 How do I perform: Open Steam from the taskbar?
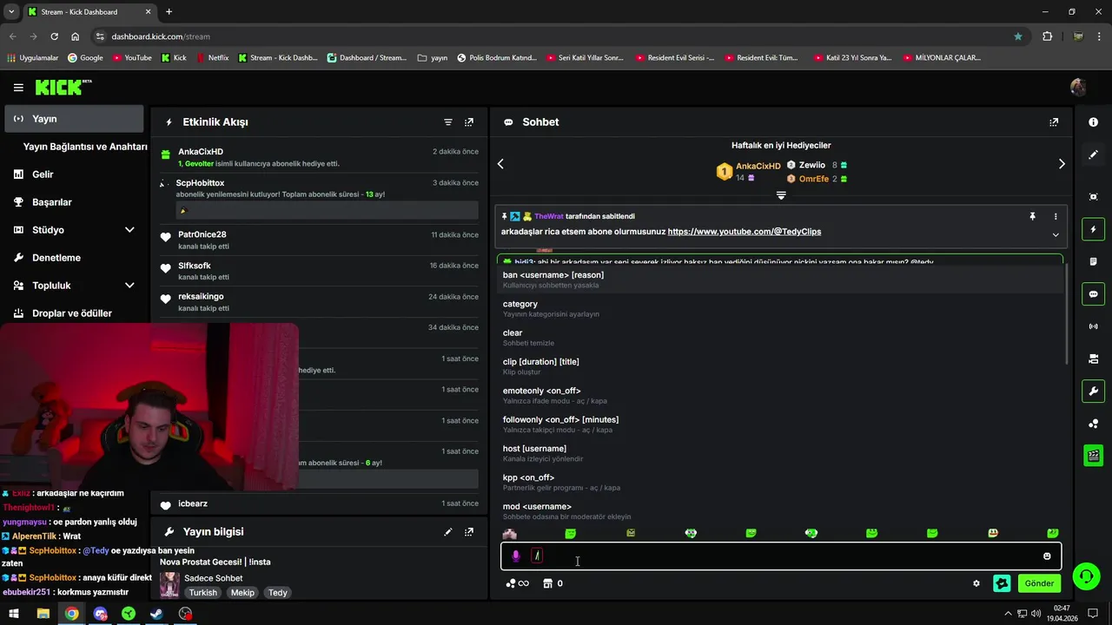pos(156,614)
